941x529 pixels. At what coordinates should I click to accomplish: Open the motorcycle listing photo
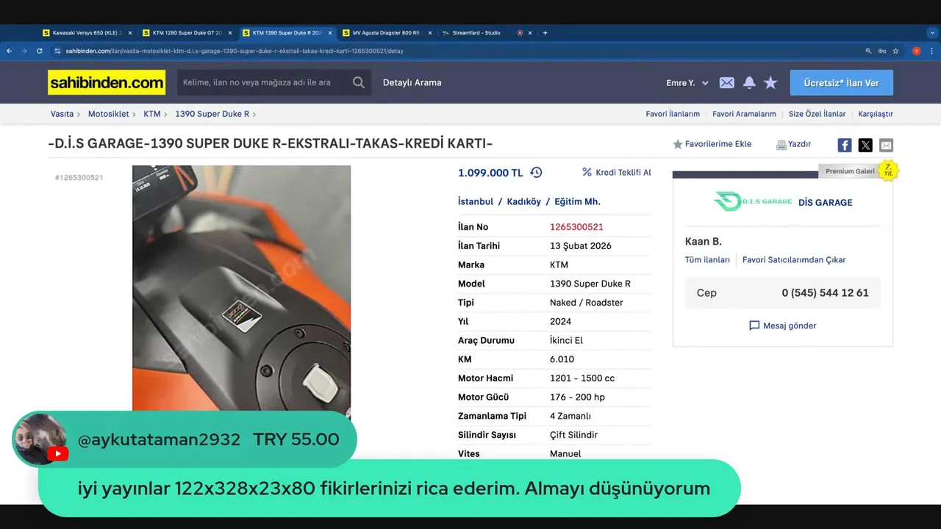click(241, 288)
